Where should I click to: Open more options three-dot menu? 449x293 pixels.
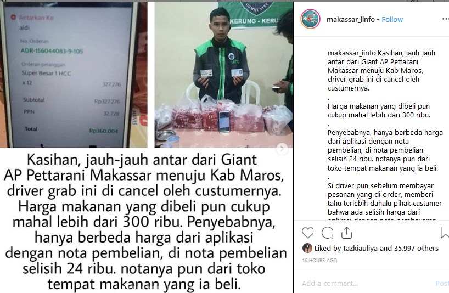445,19
